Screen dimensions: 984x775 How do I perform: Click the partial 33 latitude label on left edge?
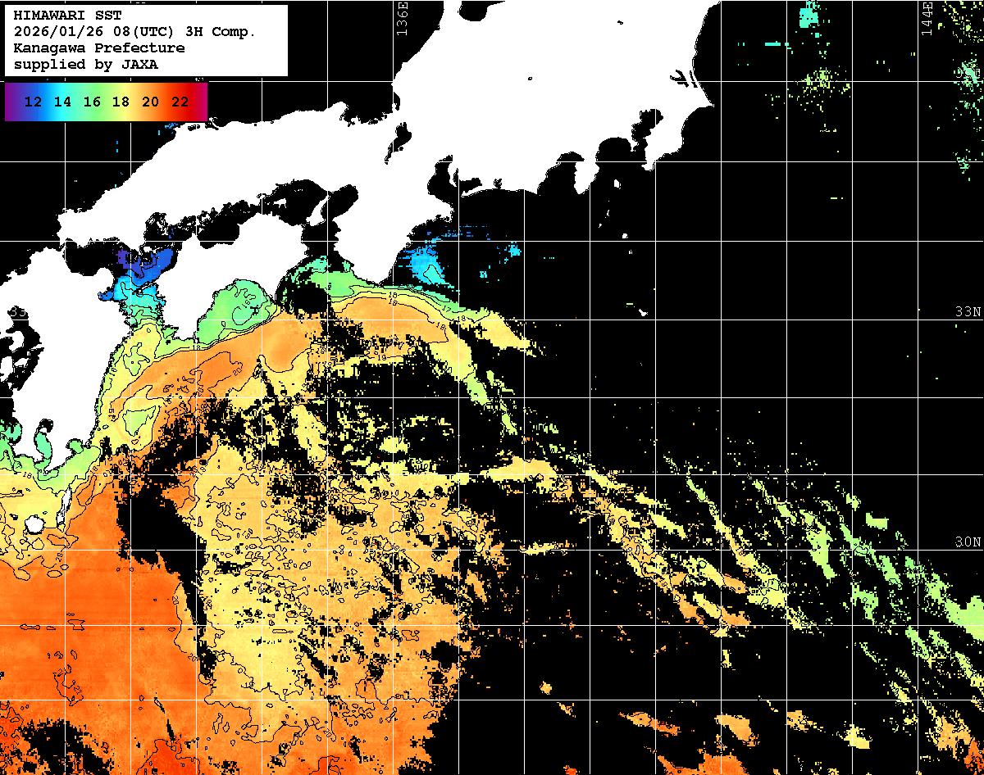point(17,312)
